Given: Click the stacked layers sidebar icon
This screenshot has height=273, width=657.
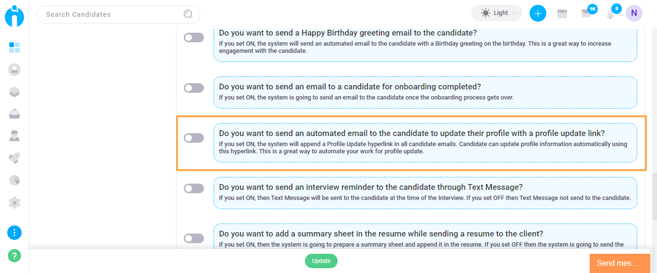Looking at the screenshot, I should (x=14, y=92).
